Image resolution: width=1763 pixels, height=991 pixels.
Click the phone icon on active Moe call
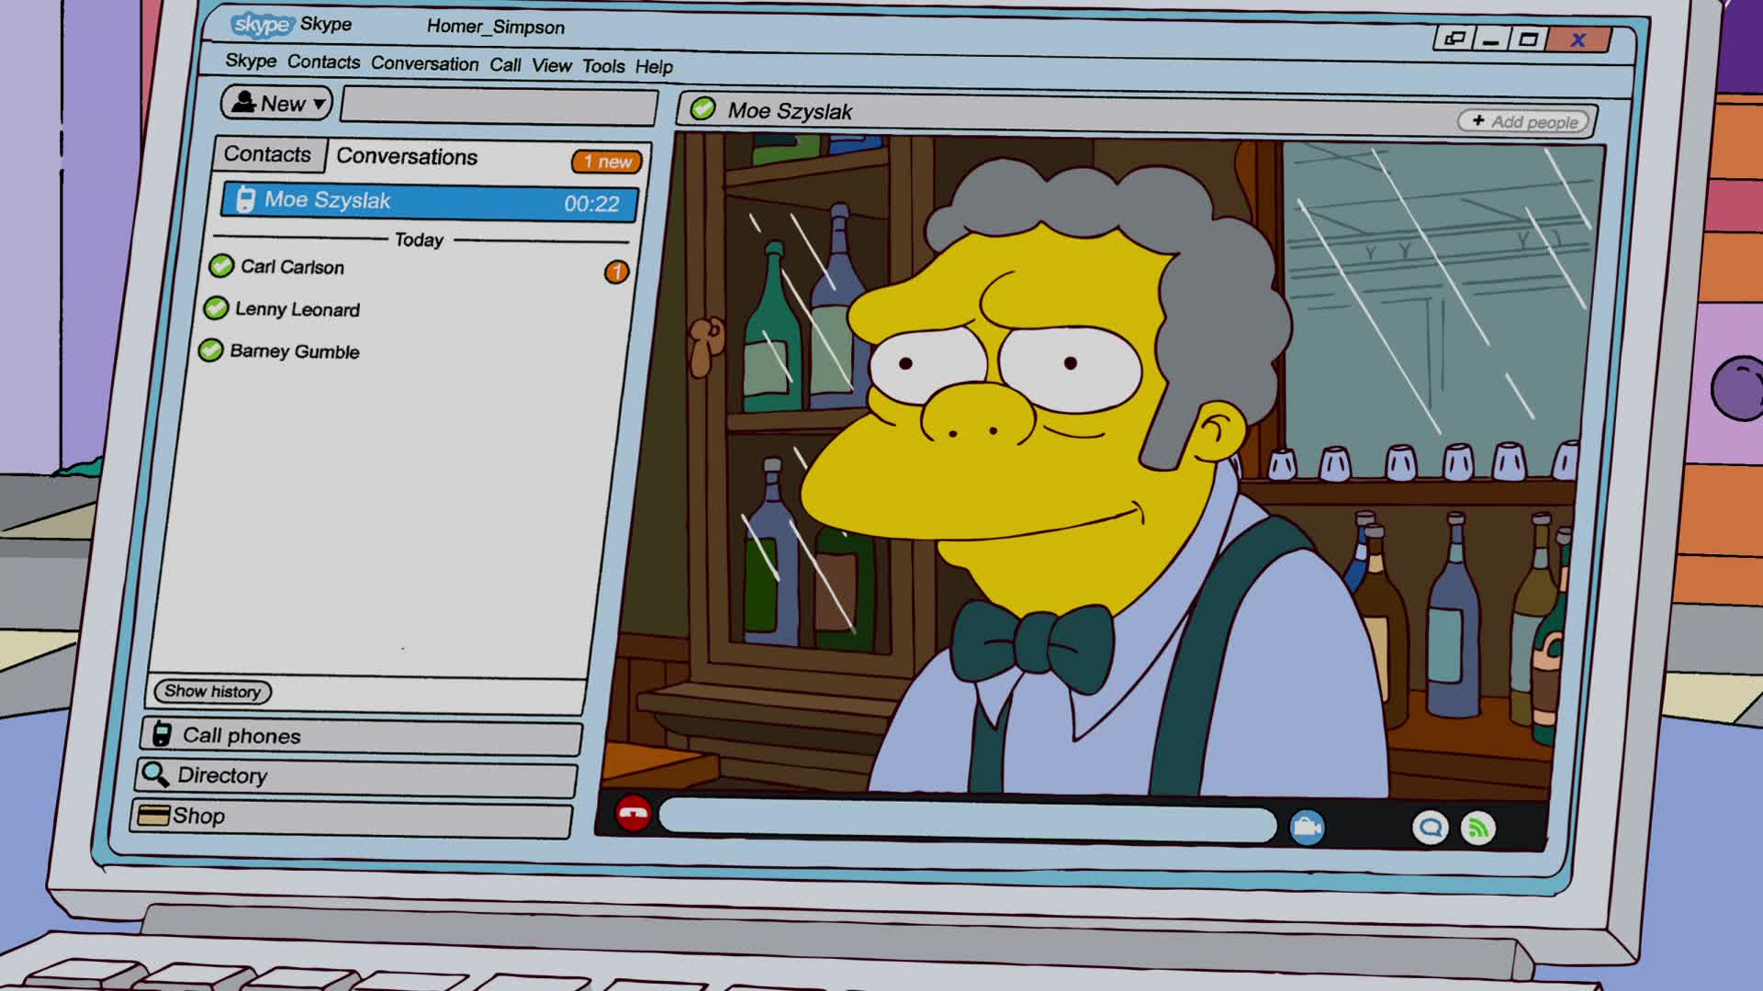click(245, 199)
